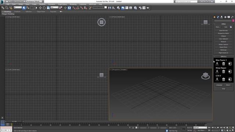Switch to the Object Paint ribbon tab

click(41, 11)
